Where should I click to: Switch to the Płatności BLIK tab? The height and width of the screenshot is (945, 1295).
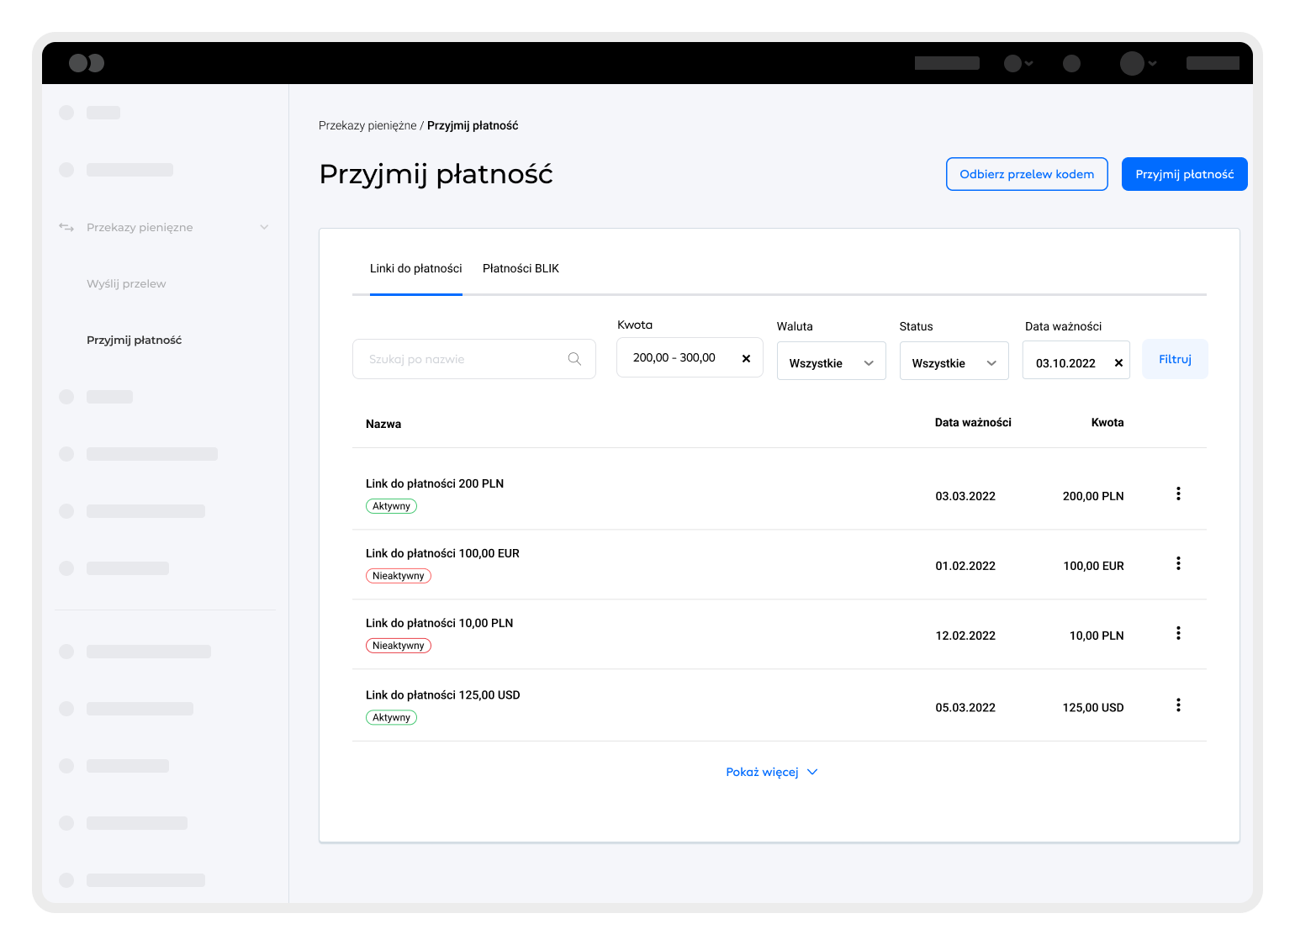521,269
